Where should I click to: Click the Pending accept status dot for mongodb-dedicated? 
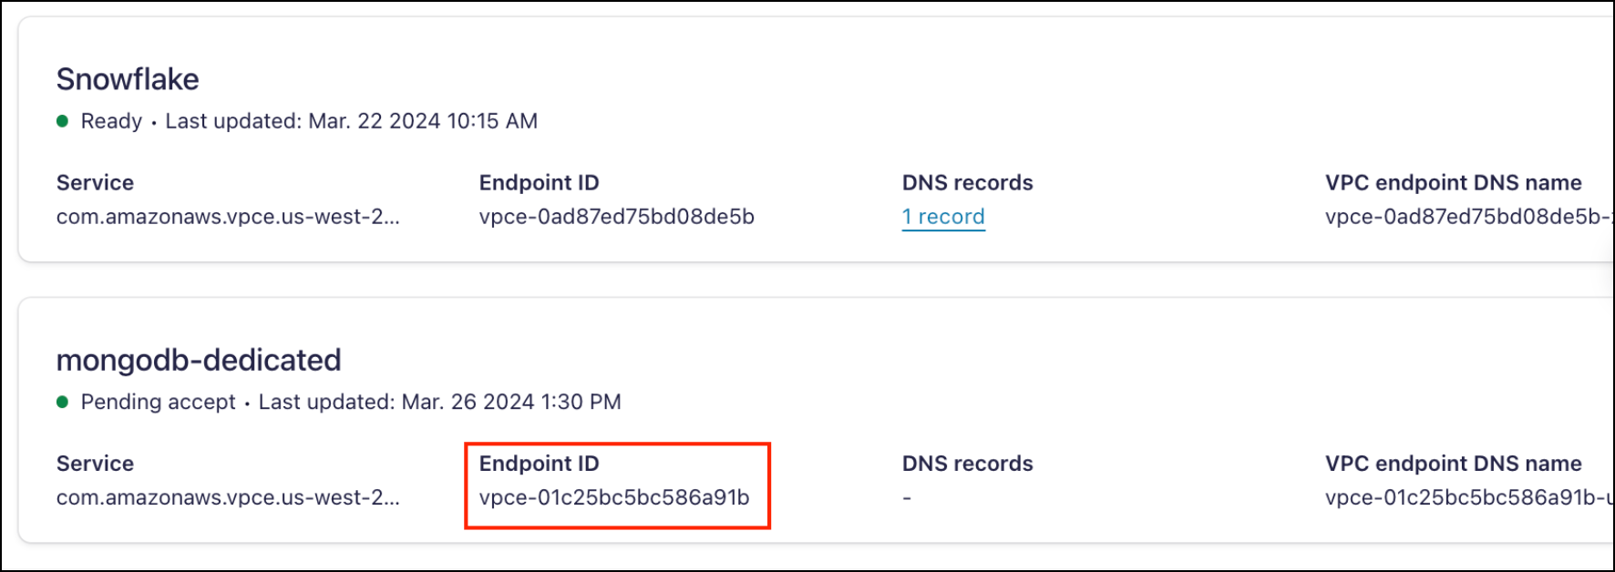click(x=62, y=402)
